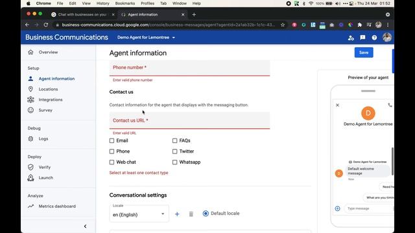Open the Chrome extensions puzzle icon
The width and height of the screenshot is (415, 233).
(x=359, y=25)
